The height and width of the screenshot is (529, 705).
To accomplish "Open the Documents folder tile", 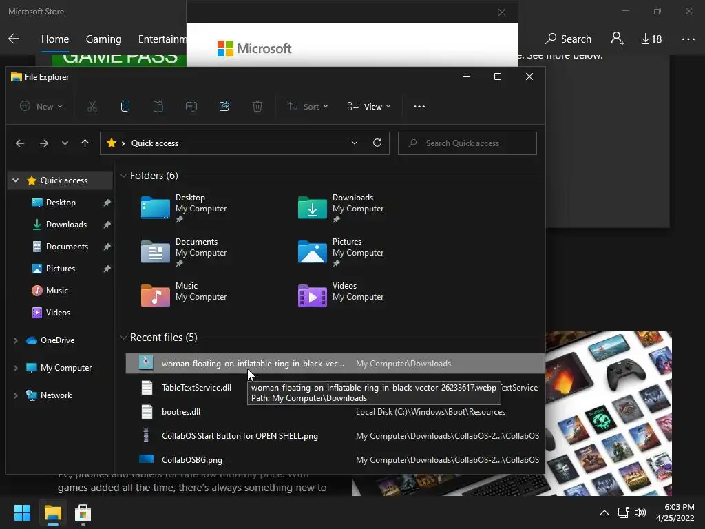I will click(185, 252).
